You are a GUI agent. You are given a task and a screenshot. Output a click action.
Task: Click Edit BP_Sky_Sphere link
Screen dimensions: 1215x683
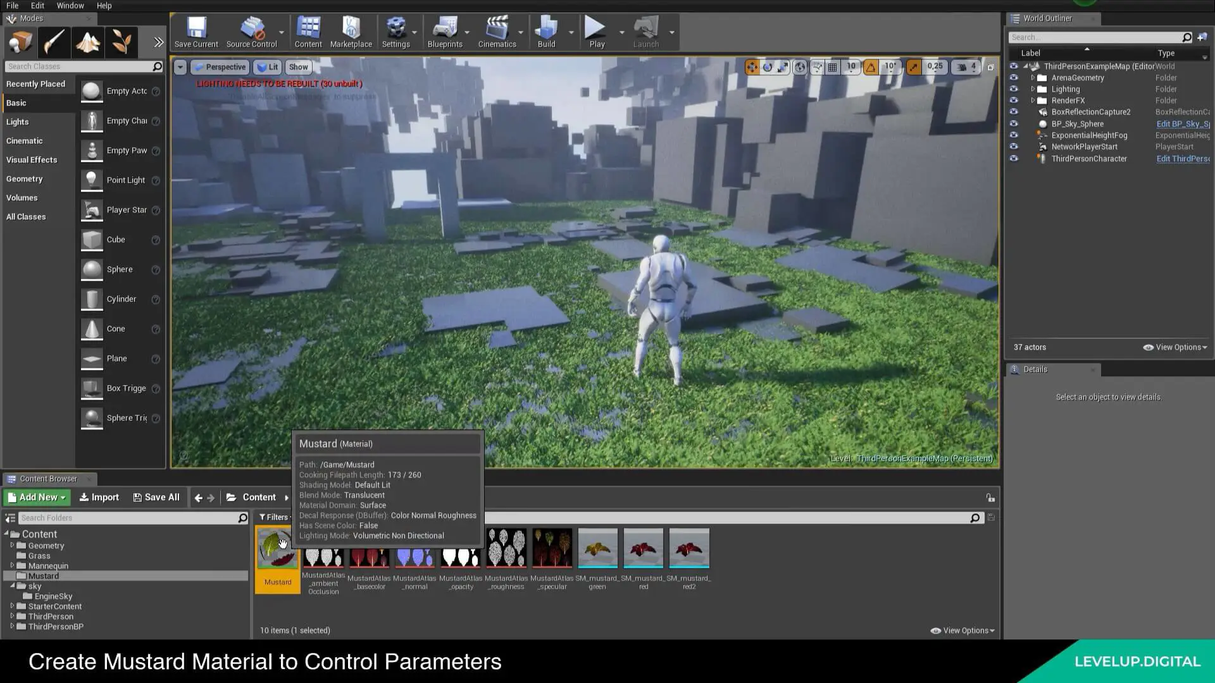pos(1183,124)
